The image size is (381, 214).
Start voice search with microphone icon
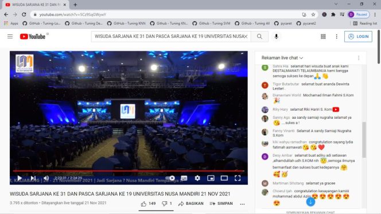click(276, 37)
